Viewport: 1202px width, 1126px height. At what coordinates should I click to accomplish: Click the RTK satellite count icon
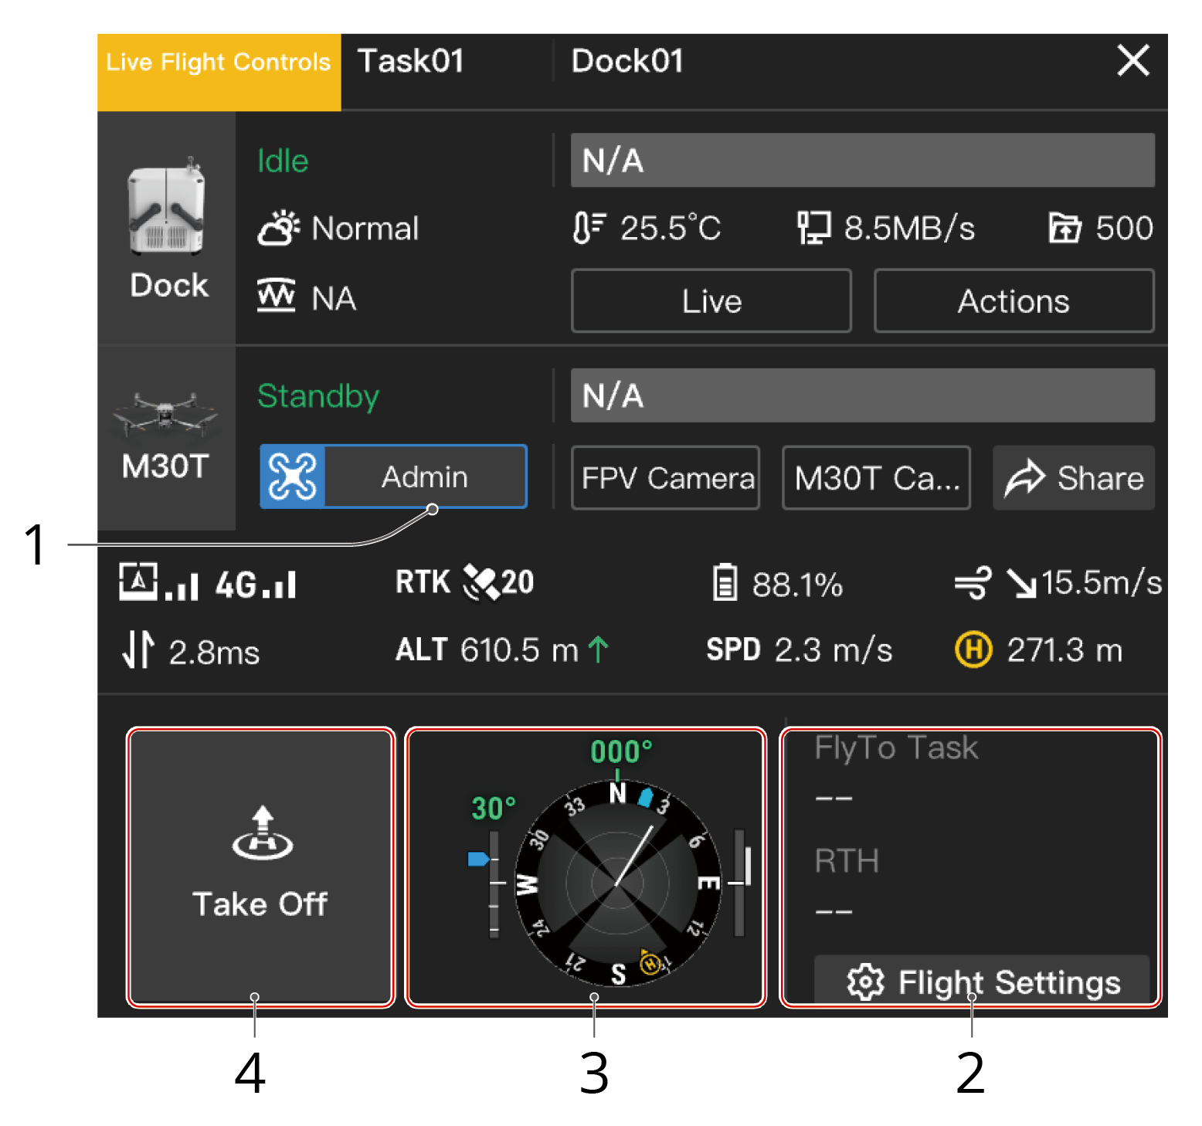click(x=483, y=583)
